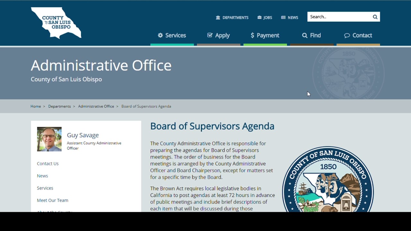Click the Board of Supervisors Agenda heading
411x231 pixels.
tap(212, 126)
